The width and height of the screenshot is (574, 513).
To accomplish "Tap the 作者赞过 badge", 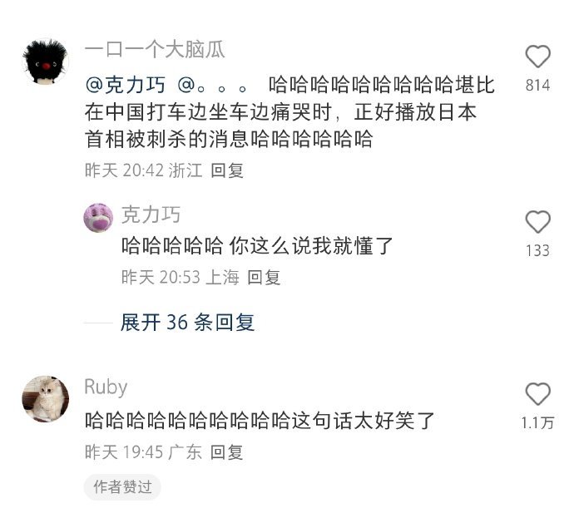I will pyautogui.click(x=122, y=487).
